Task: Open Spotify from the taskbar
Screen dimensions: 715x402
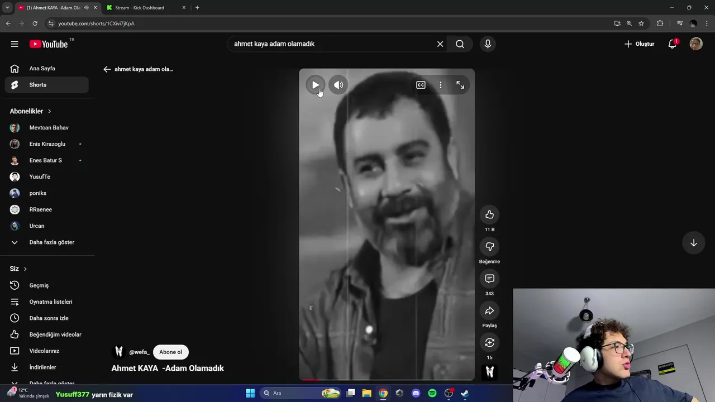Action: (432, 393)
